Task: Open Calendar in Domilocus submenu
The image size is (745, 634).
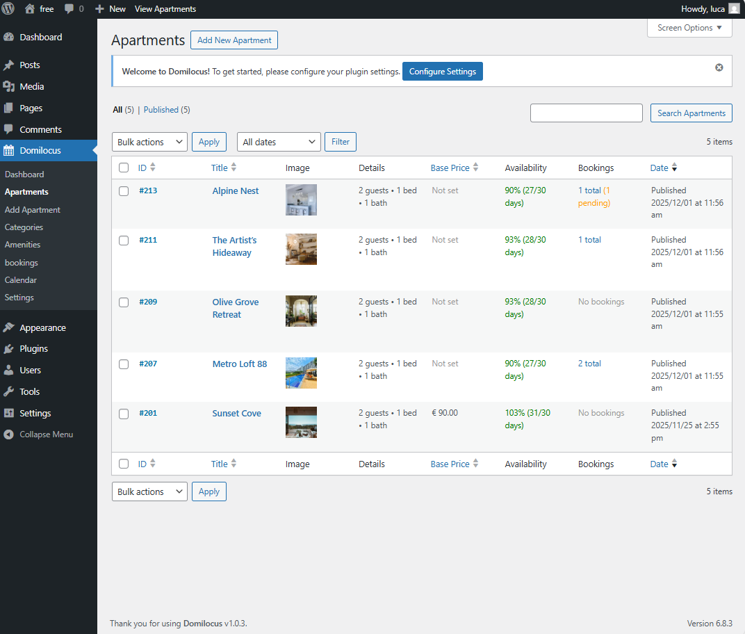Action: pos(21,280)
